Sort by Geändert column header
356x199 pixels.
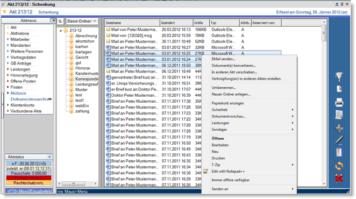click(176, 23)
